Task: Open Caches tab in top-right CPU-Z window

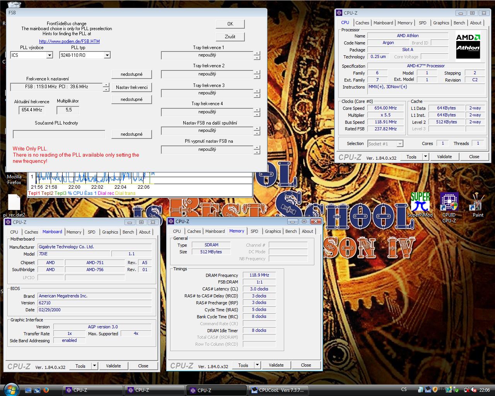Action: 362,23
